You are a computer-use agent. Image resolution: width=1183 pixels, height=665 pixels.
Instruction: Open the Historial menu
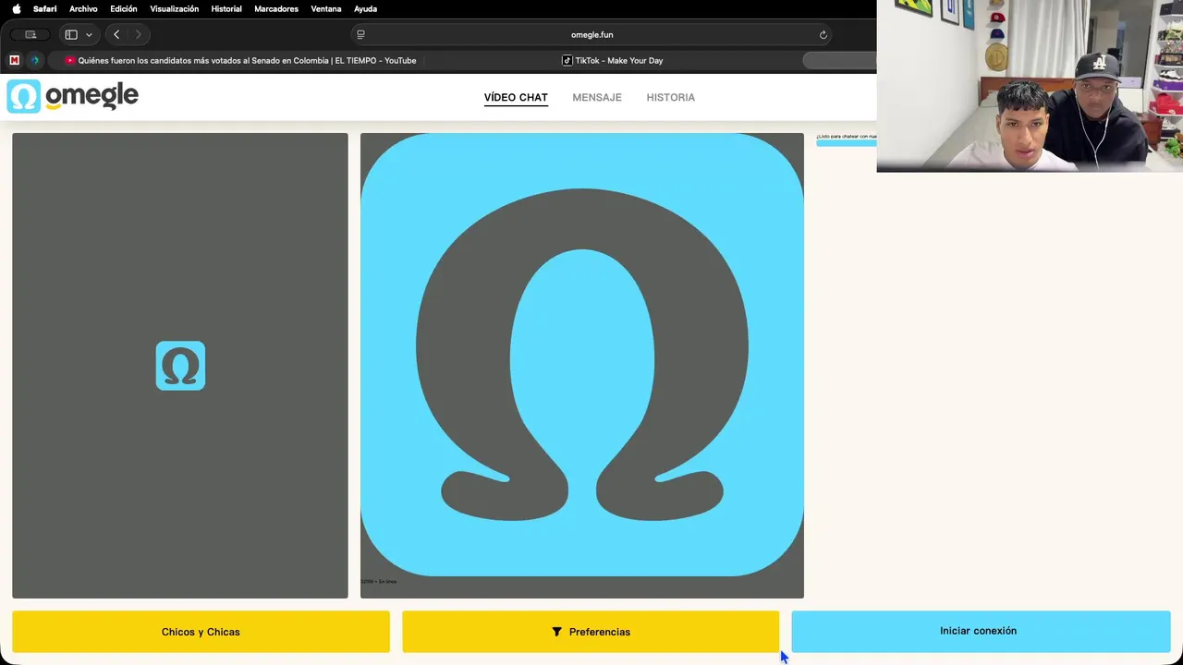click(x=226, y=8)
